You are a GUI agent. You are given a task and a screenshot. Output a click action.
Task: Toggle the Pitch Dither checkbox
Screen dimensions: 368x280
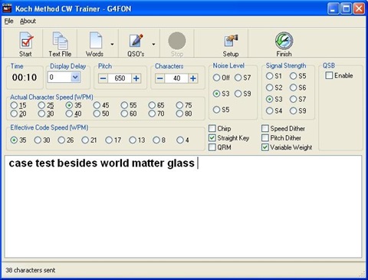(x=265, y=138)
